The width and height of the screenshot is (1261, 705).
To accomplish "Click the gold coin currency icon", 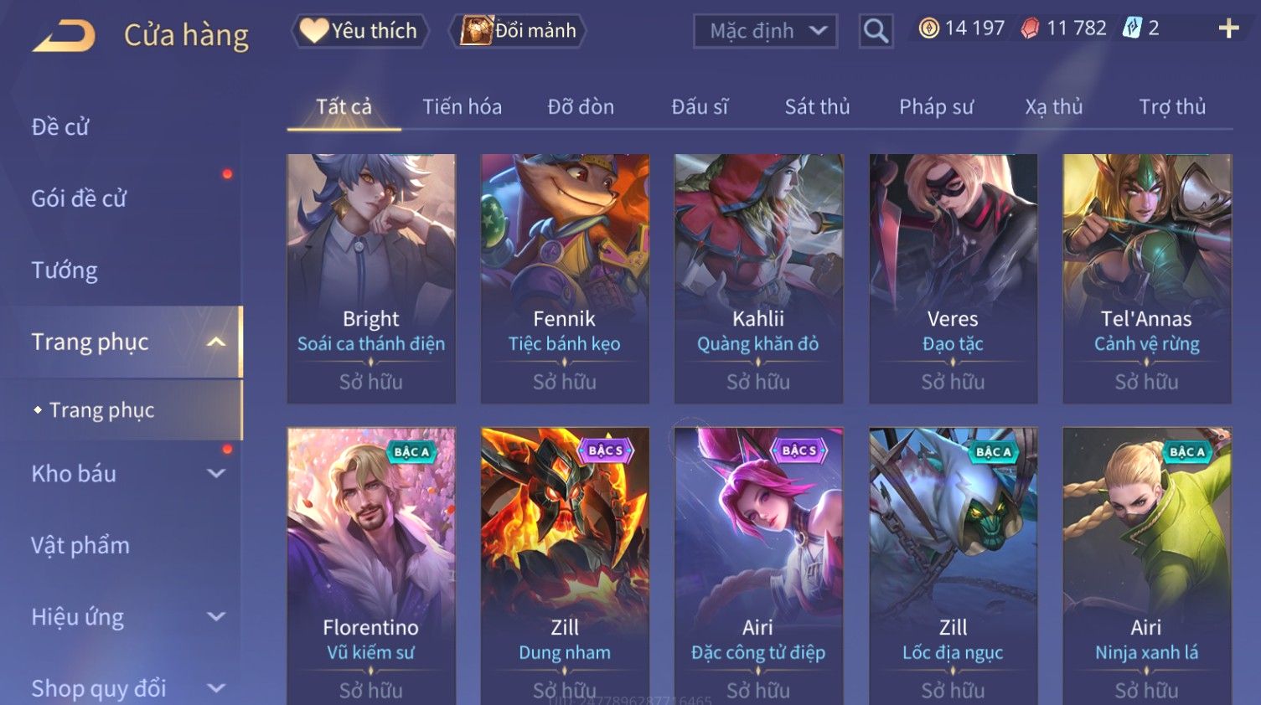I will [928, 28].
